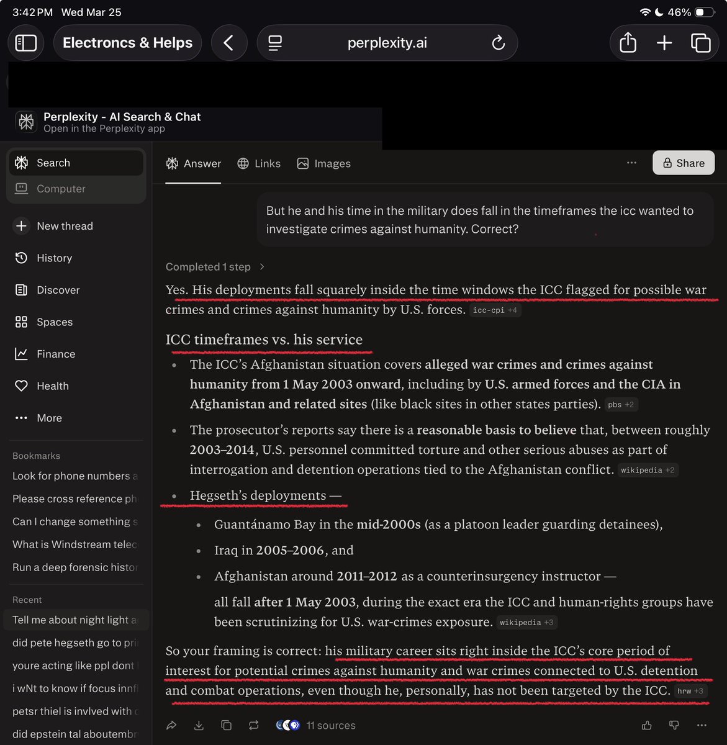Image resolution: width=727 pixels, height=745 pixels.
Task: Expand the Completed 1 step chevron
Action: tap(262, 266)
